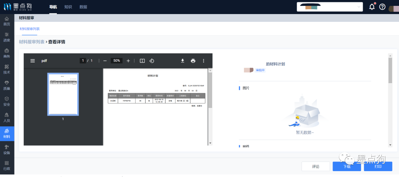Click the 评论 button
Viewport: 399px width, 177px height.
click(x=316, y=167)
